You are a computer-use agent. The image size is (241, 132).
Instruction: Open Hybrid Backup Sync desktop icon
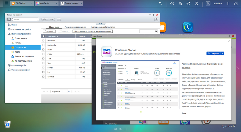(x=188, y=27)
